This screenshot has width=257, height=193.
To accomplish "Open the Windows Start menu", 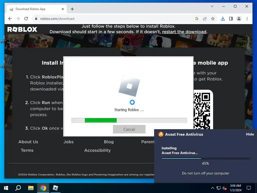I will pyautogui.click(x=6, y=188).
